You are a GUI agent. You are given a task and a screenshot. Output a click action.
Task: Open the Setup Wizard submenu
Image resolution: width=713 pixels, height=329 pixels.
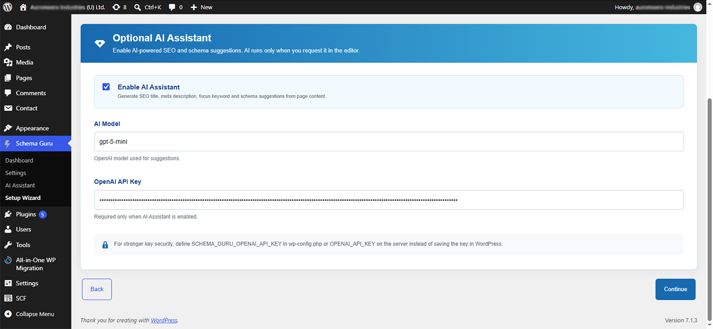point(23,198)
